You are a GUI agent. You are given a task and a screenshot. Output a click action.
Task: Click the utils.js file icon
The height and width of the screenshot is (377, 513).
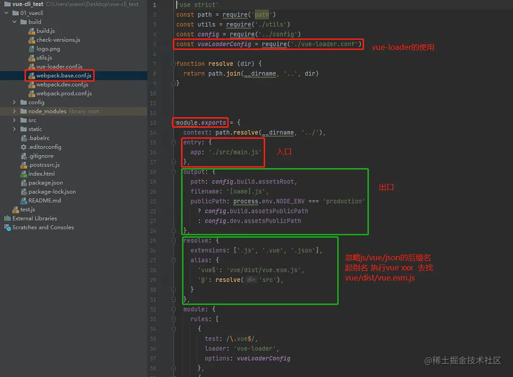coord(31,58)
